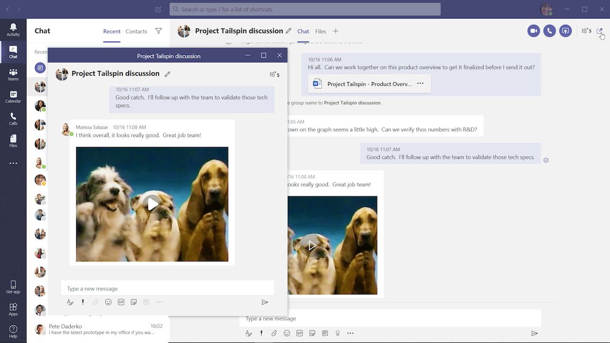This screenshot has width=610, height=343.
Task: Mark the message as important
Action: click(x=261, y=333)
